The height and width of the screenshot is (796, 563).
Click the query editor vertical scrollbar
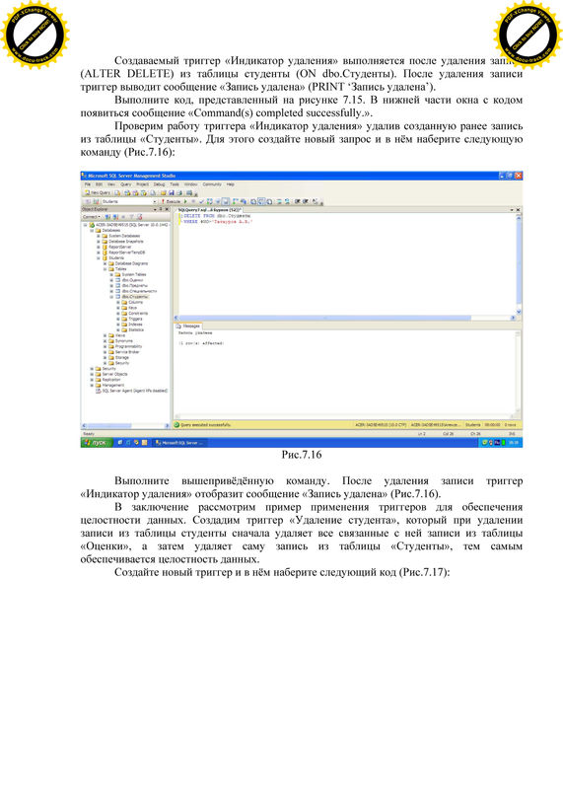(x=519, y=264)
